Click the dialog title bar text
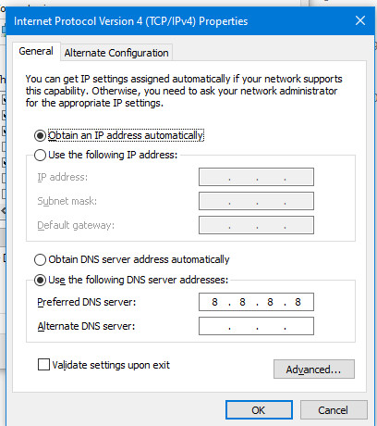Screen dimensions: 377x426 131,21
